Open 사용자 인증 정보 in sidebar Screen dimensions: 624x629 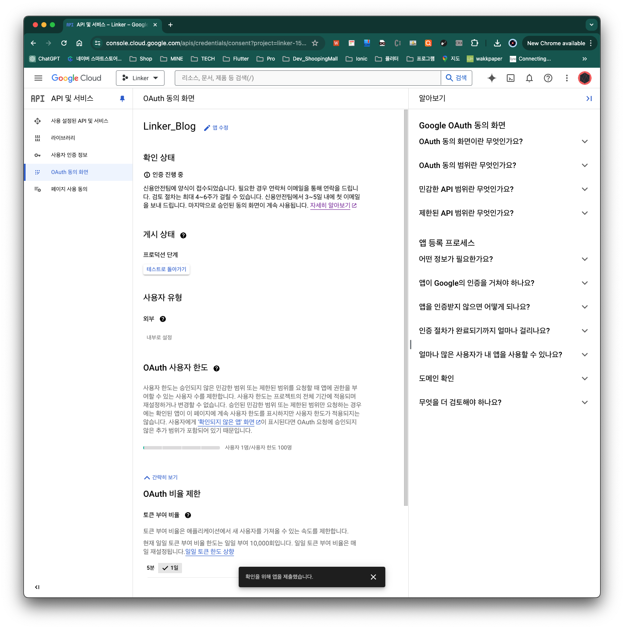(x=69, y=155)
